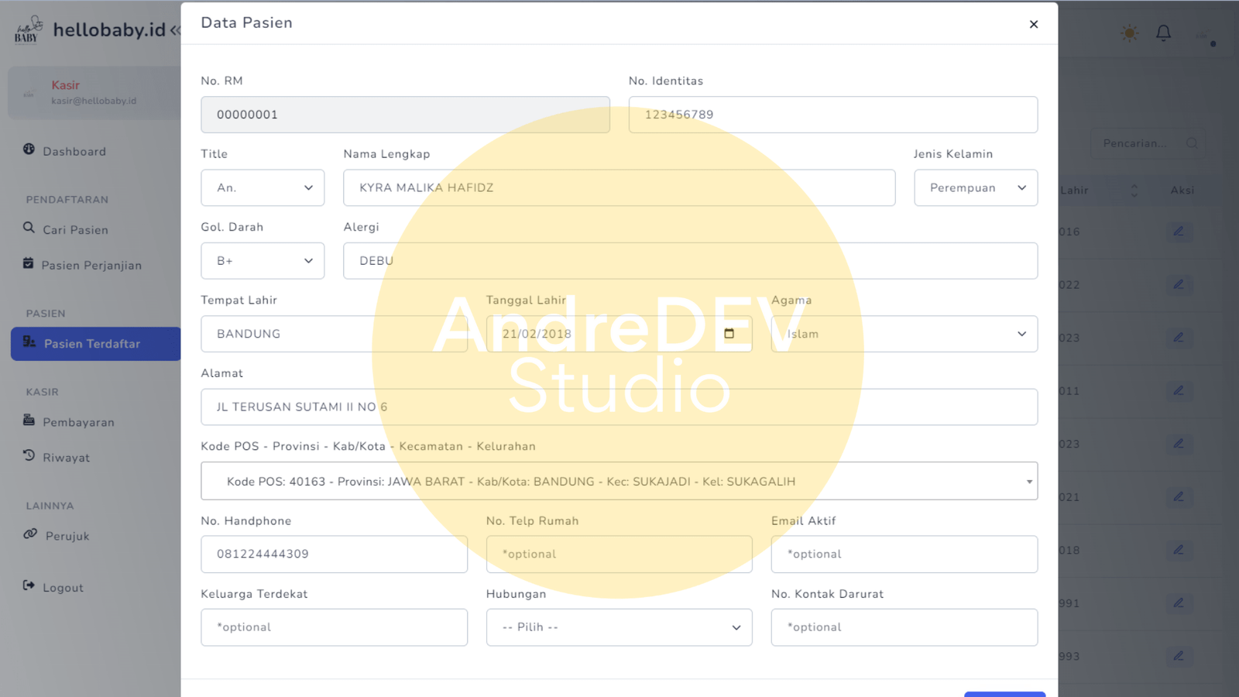Close the Data Pasien dialog

pos(1033,24)
